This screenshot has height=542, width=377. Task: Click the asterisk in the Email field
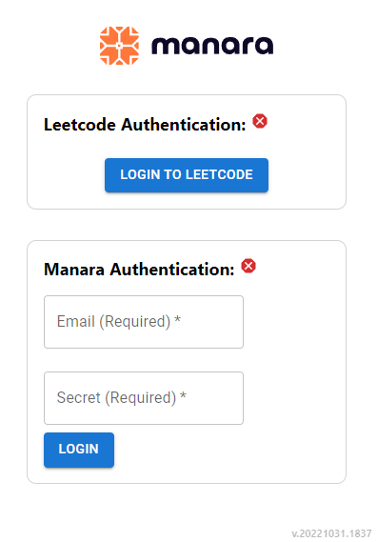tap(177, 319)
